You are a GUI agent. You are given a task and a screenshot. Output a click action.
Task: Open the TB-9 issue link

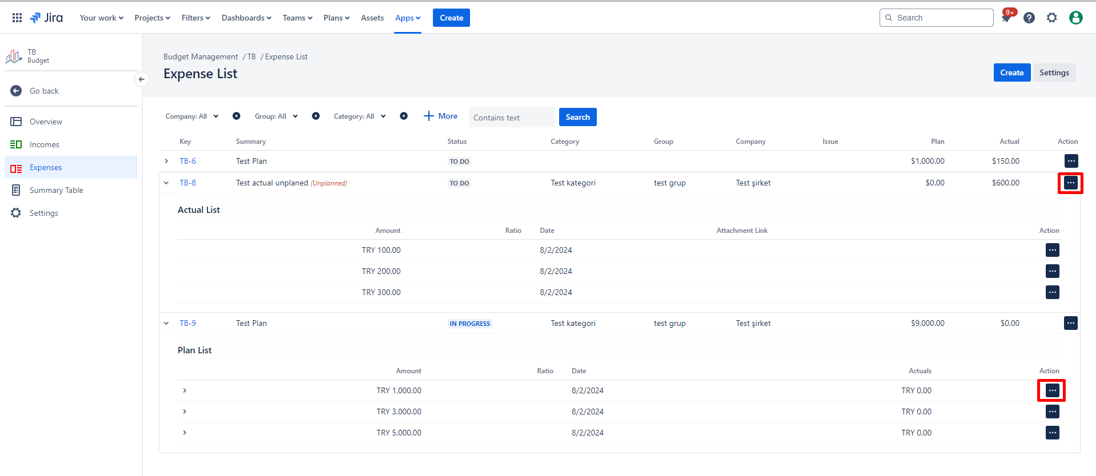point(188,323)
